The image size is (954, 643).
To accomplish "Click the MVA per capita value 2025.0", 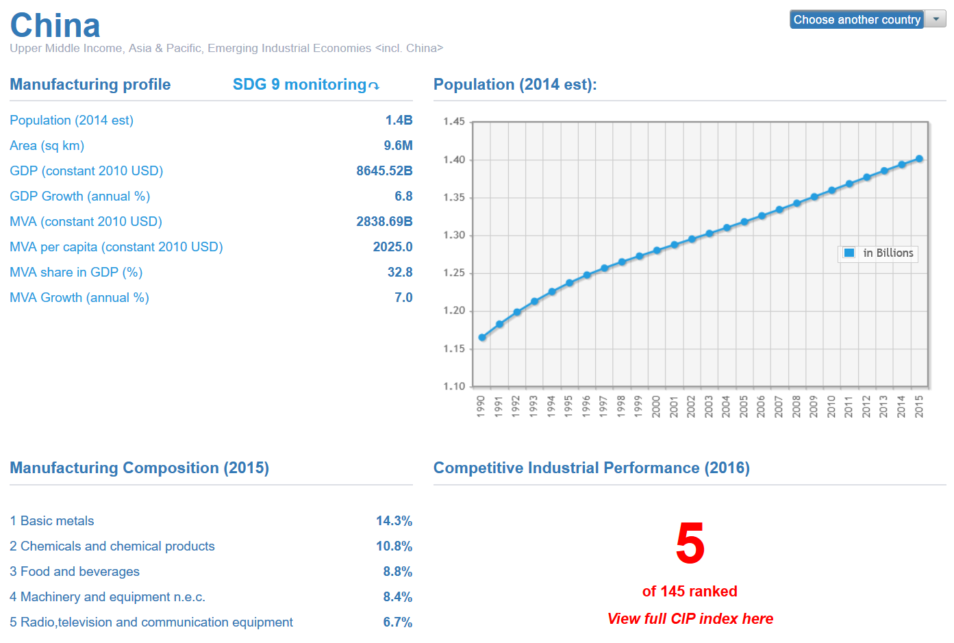I will pyautogui.click(x=392, y=247).
